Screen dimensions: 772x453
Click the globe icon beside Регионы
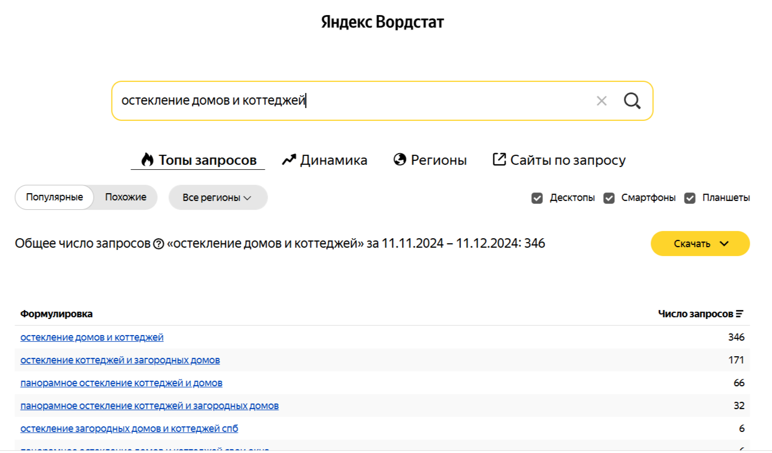pyautogui.click(x=400, y=160)
